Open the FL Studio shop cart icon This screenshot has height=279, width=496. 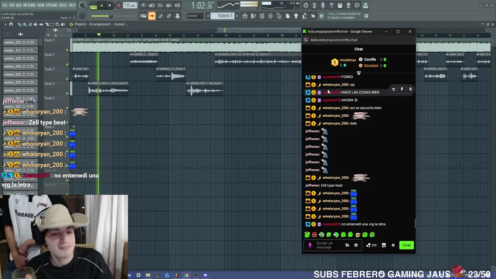[321, 16]
